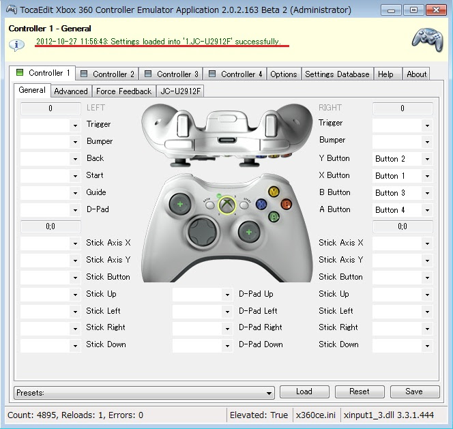Viewport: 453px width, 429px height.
Task: Click the green A button on the controller image
Action: click(x=274, y=216)
